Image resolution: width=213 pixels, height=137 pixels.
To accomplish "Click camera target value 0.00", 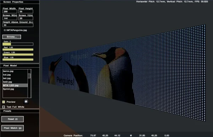I will [167, 135].
